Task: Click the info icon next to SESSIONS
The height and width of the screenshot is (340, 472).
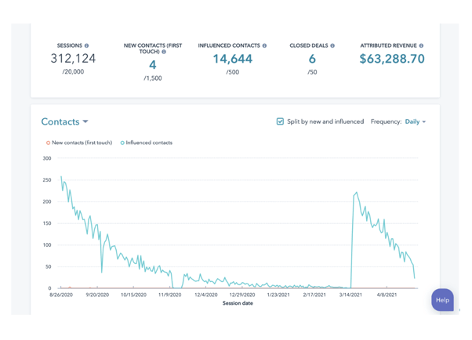Action: click(x=86, y=45)
